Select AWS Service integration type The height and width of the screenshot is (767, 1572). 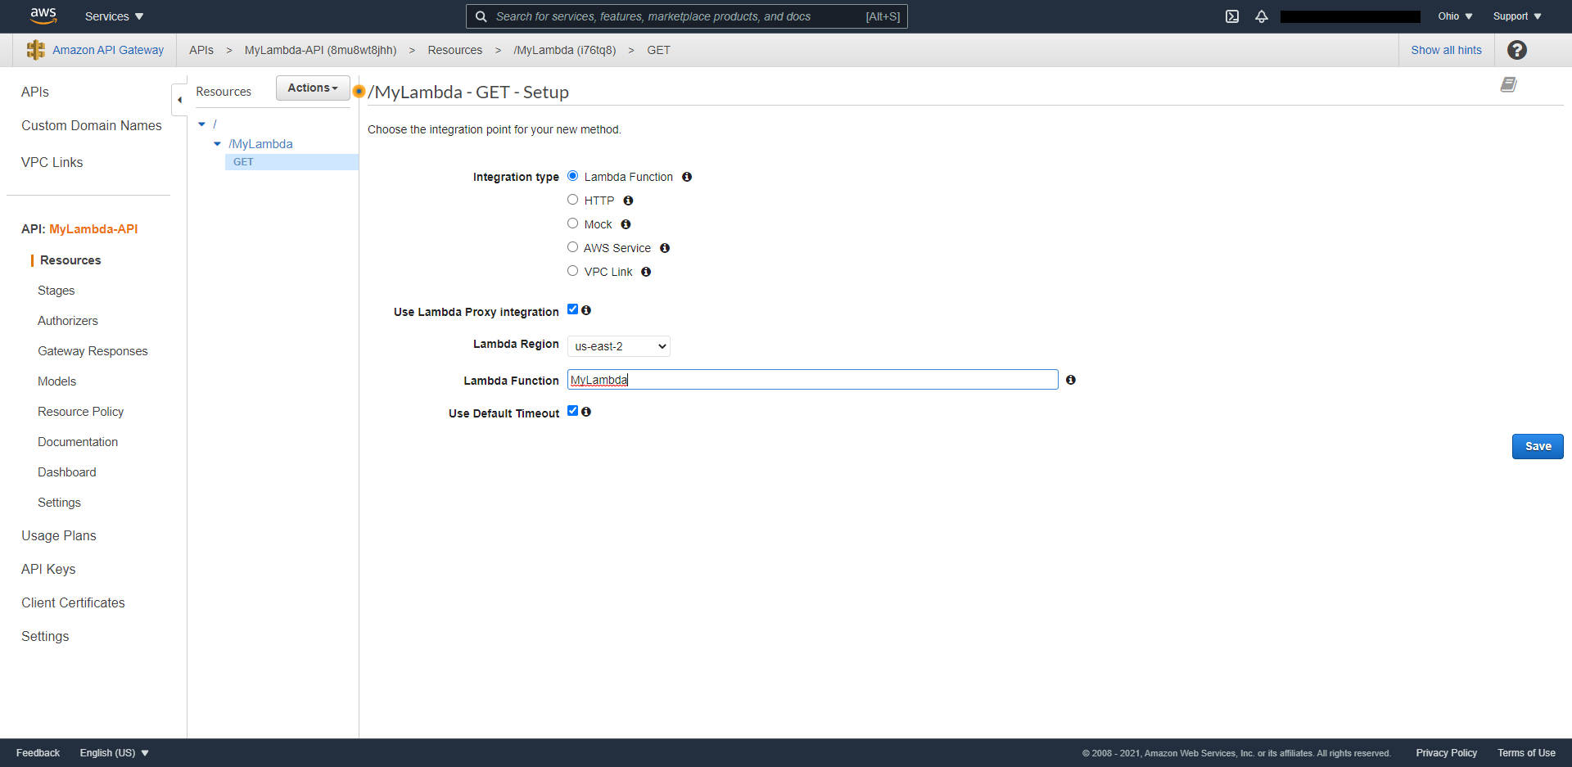pos(573,247)
